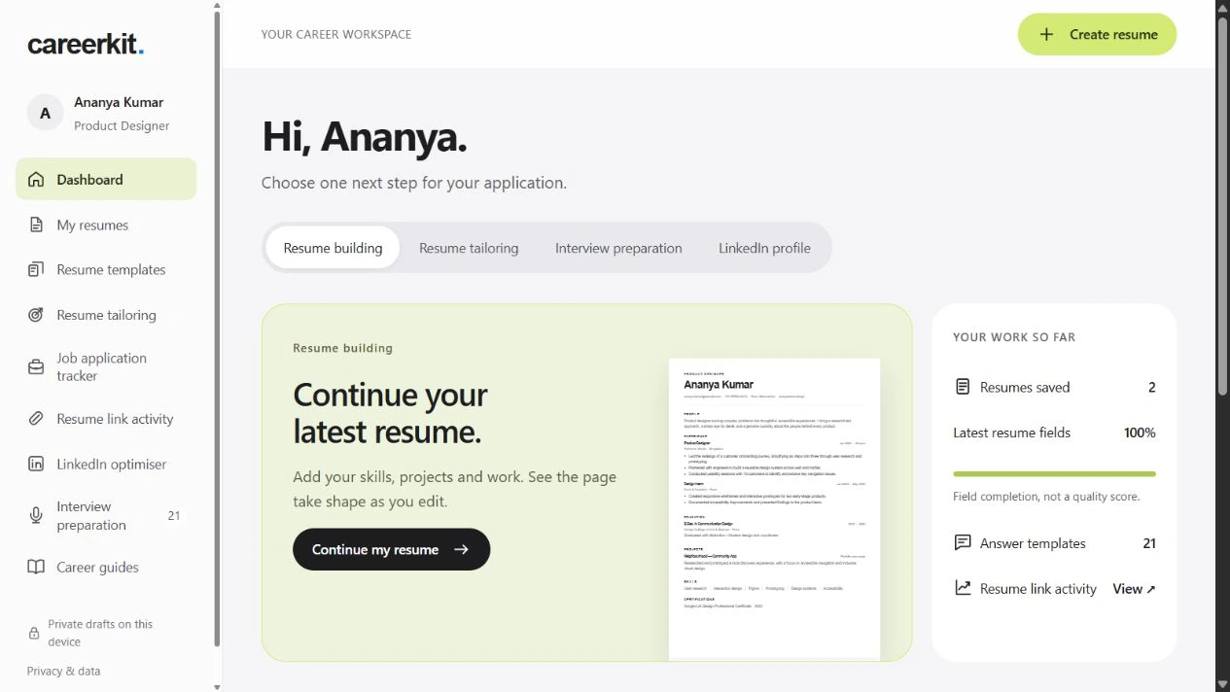Open My resumes in the sidebar
The width and height of the screenshot is (1230, 692).
click(106, 225)
